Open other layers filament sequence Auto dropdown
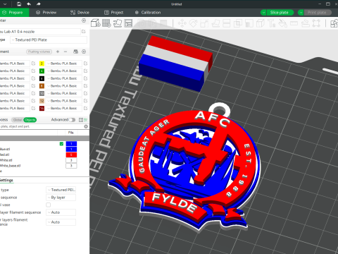This screenshot has height=254, width=338. (x=61, y=222)
